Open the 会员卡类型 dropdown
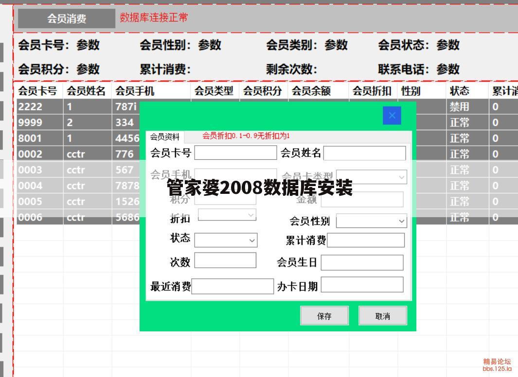 [371, 177]
